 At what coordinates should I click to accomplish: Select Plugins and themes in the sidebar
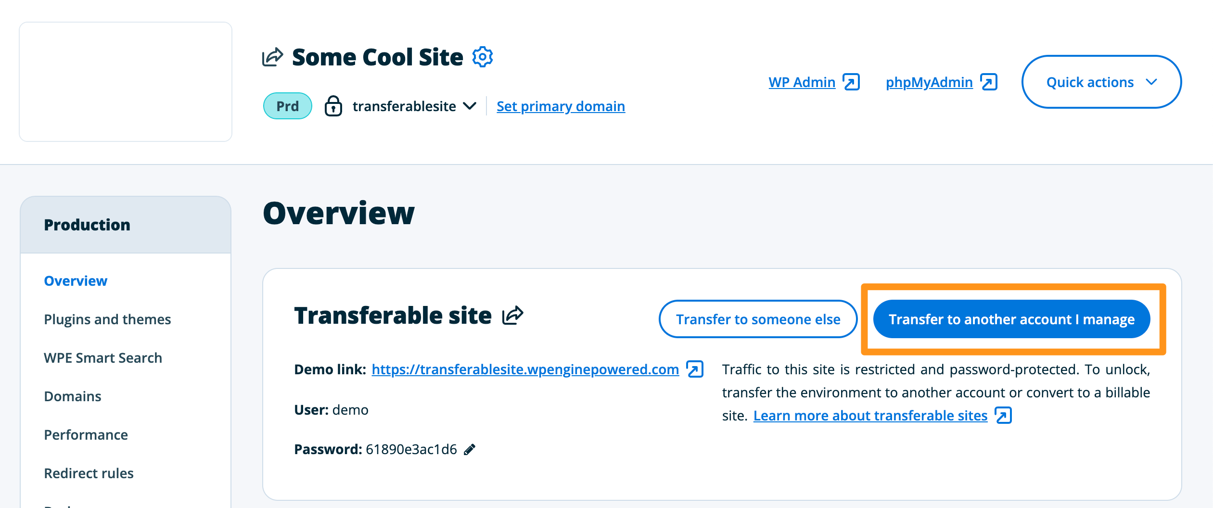pos(107,319)
